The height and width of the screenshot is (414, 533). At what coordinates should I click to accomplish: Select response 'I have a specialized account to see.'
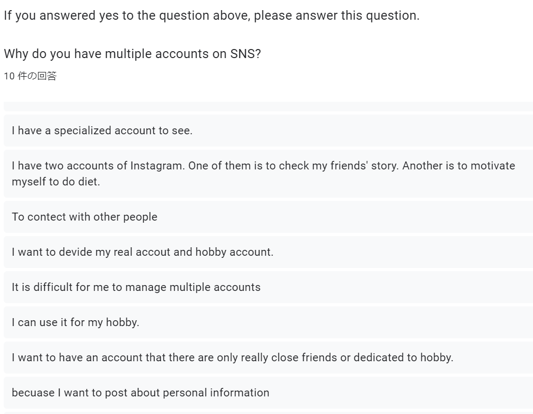click(268, 131)
